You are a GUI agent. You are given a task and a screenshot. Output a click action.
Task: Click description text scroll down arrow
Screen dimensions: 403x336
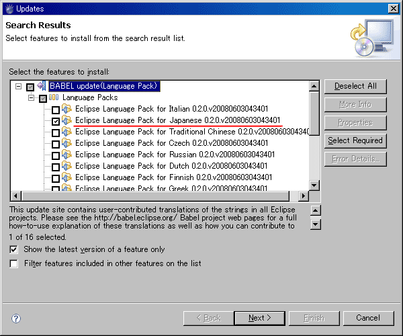click(x=316, y=225)
